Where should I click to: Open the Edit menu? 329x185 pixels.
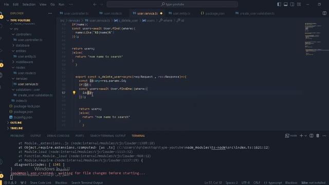tap(15, 4)
